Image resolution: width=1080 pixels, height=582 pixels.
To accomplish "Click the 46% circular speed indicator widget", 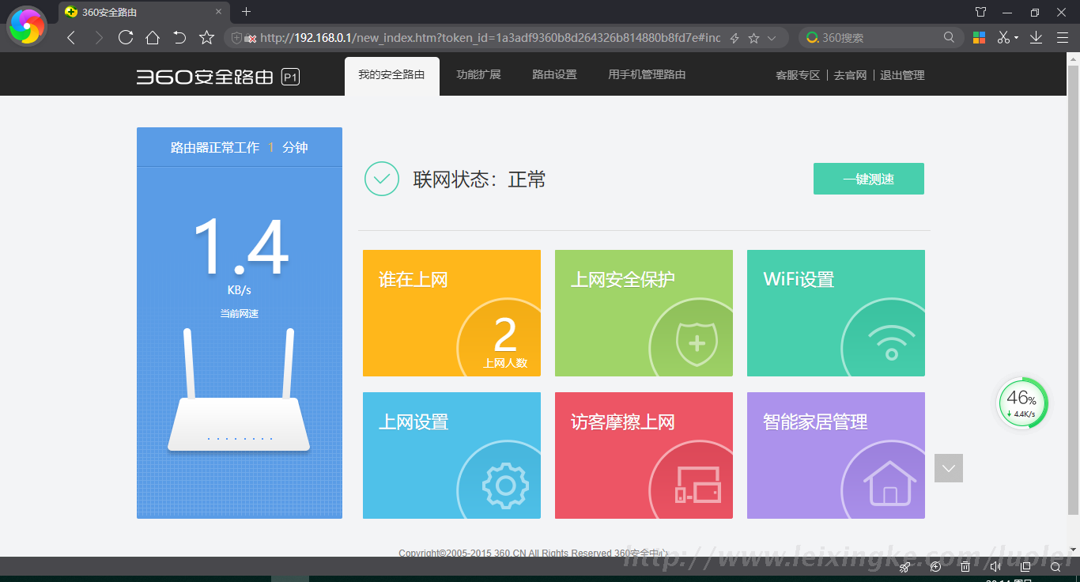I will (x=1021, y=403).
